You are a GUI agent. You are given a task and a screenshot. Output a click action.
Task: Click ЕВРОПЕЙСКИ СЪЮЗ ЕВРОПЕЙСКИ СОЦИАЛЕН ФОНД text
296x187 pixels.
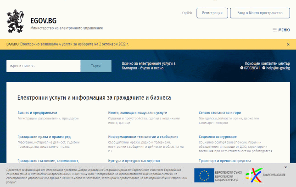coord(228,176)
